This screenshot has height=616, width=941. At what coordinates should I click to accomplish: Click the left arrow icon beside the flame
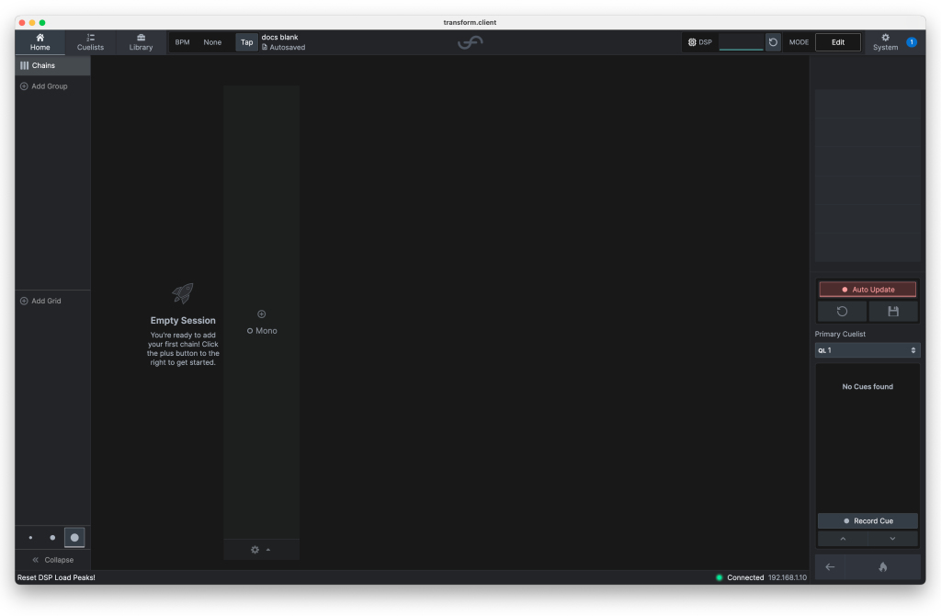830,567
